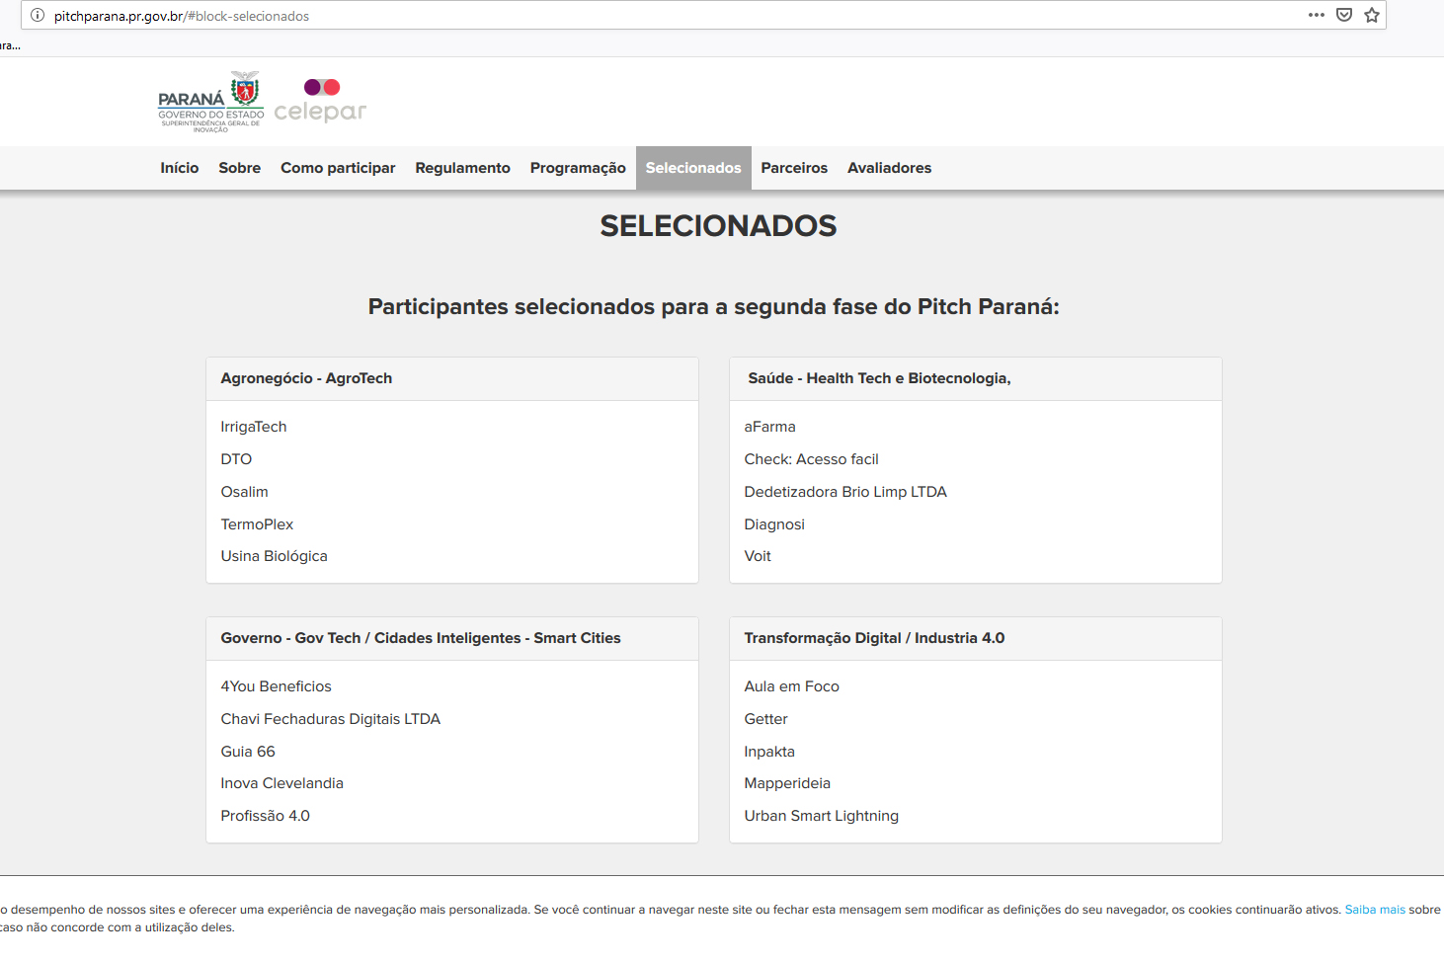Open the Parceiros menu item

[794, 168]
